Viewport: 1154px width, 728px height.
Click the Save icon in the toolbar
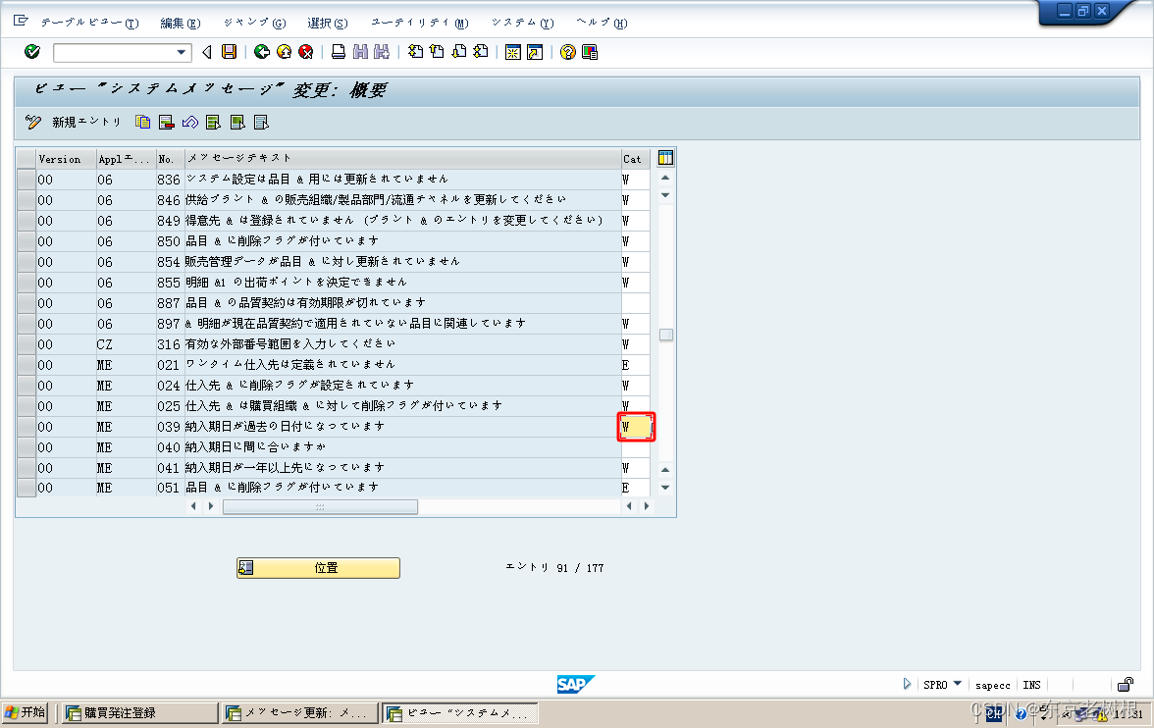point(229,51)
